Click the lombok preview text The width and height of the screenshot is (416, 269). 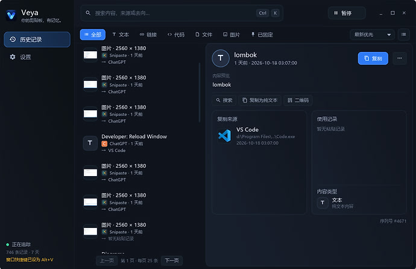coord(221,84)
